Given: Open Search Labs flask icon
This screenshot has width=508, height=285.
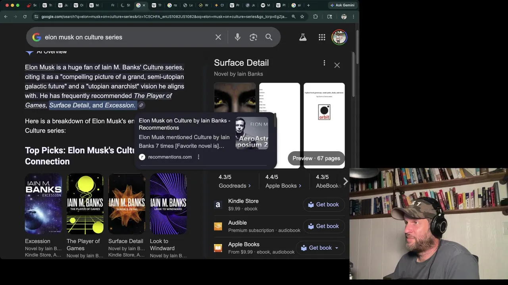Looking at the screenshot, I should pos(303,37).
